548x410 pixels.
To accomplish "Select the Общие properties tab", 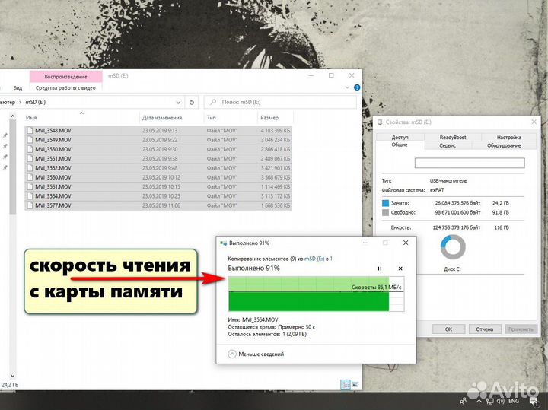I will click(400, 145).
